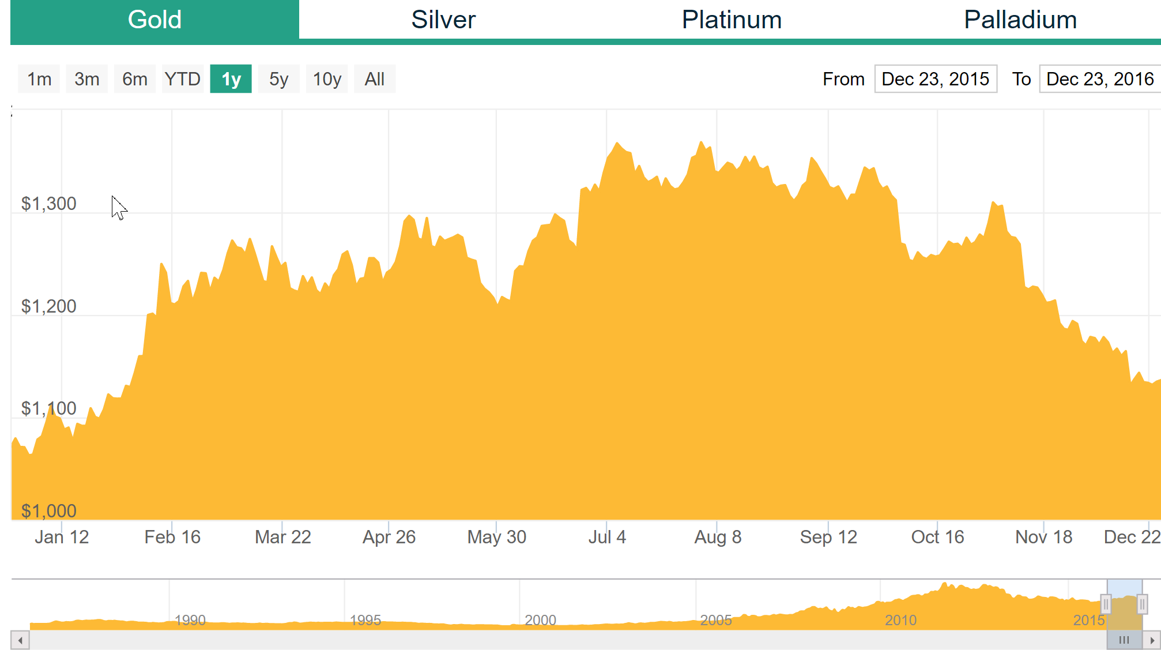1161x650 pixels.
Task: Show All historical data
Action: (374, 79)
